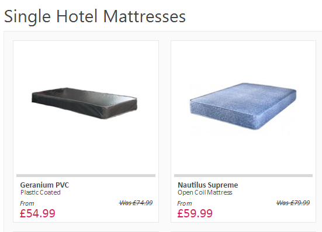Open the partially visible card below Nautilus Supreme
Viewport: 322px width, 232px height.
[x=243, y=231]
